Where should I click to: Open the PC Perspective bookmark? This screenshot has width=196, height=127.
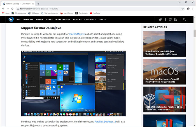click(19, 13)
